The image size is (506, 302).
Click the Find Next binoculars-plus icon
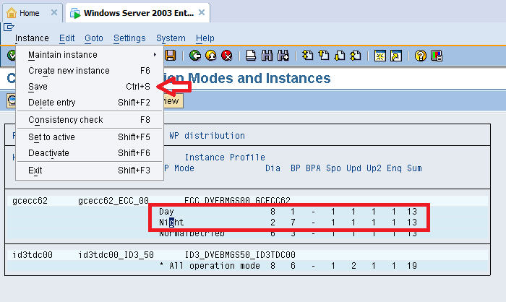[x=283, y=56]
